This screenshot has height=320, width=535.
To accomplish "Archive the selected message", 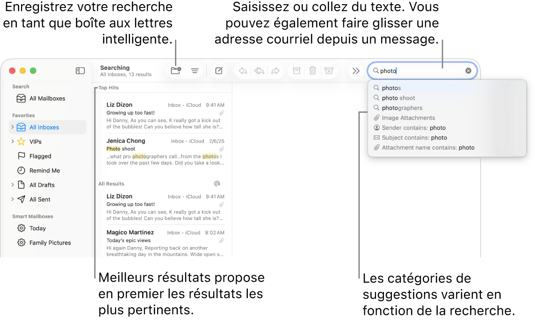I will click(296, 70).
